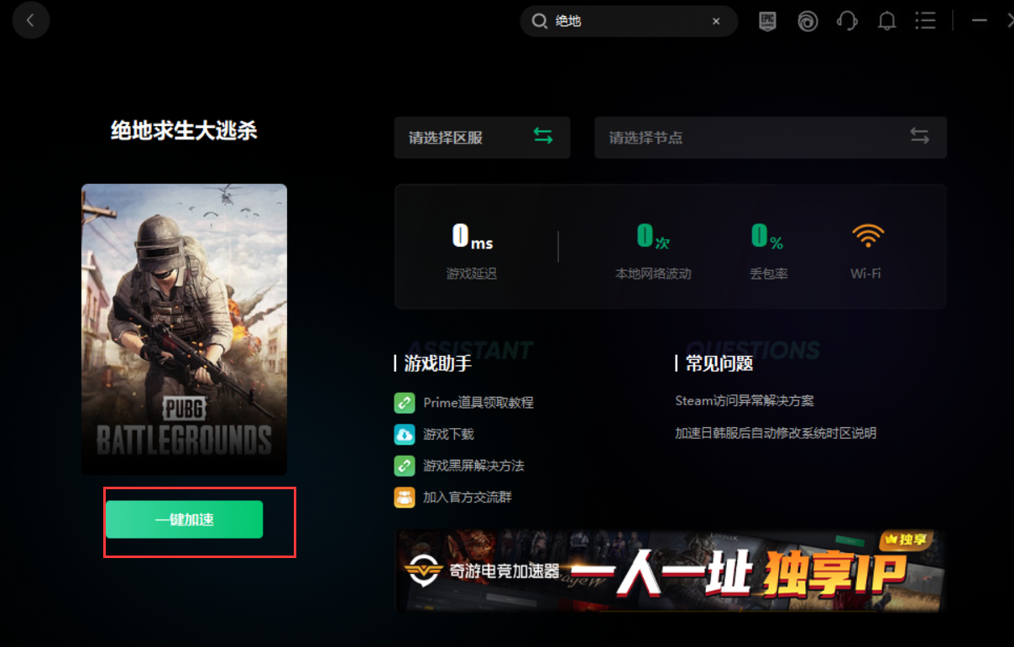Open 加速日韩服后自动修改系统时区说明 article
This screenshot has height=647, width=1014.
coord(776,433)
